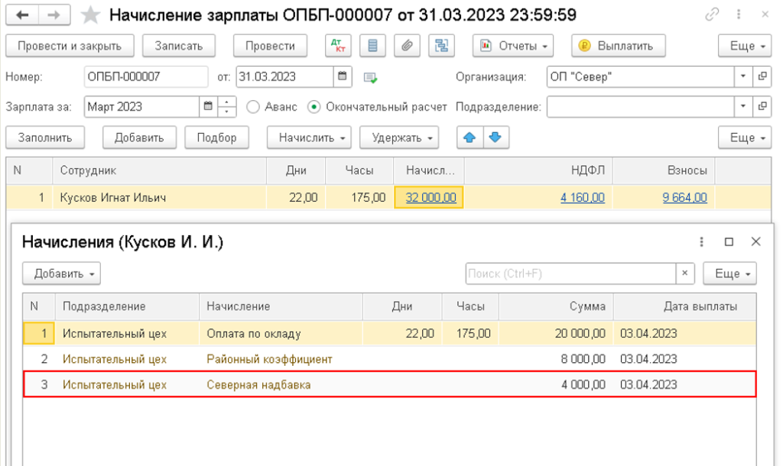Open the Начислить dropdown menu

[x=308, y=138]
